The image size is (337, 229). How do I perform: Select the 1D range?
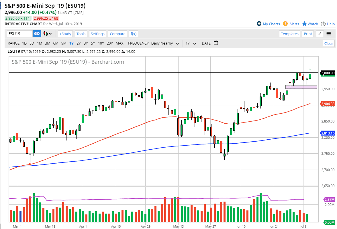[x=25, y=43]
